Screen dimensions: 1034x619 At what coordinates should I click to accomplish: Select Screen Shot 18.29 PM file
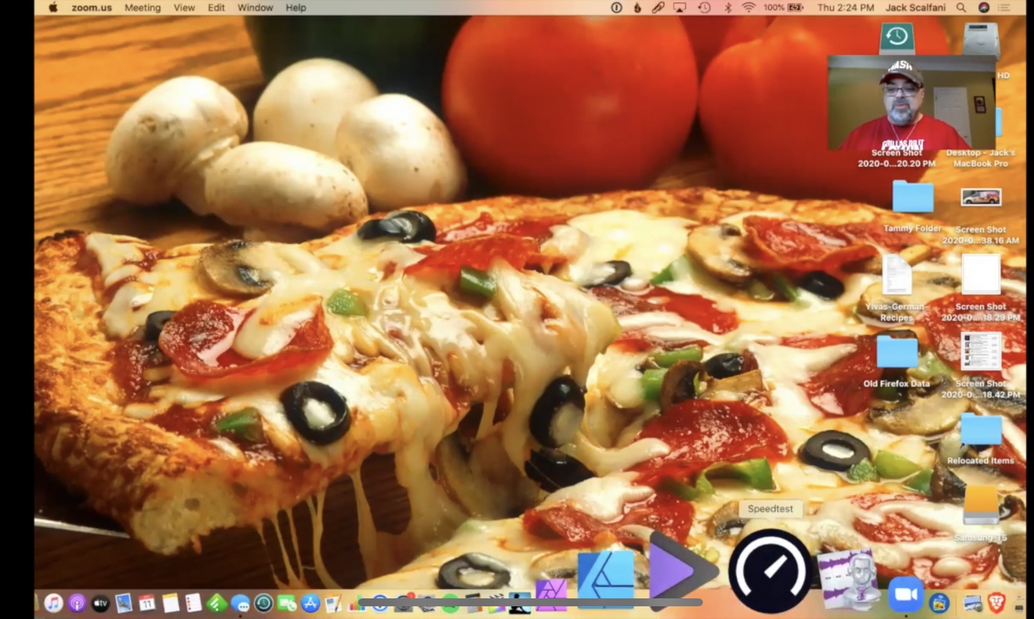[981, 274]
